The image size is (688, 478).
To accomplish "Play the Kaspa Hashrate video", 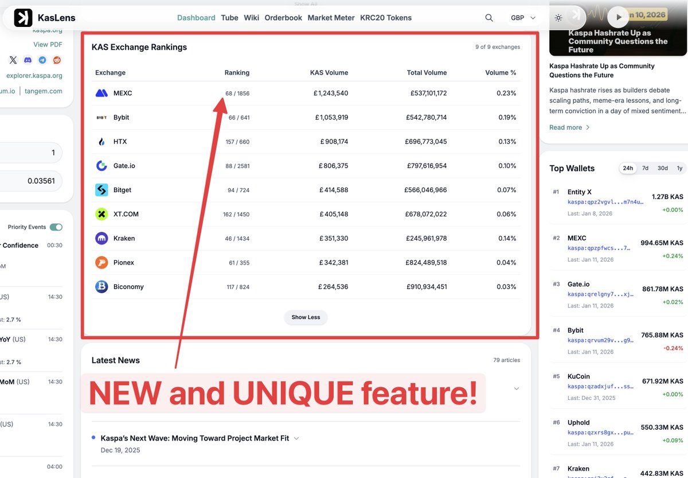I will tap(618, 17).
